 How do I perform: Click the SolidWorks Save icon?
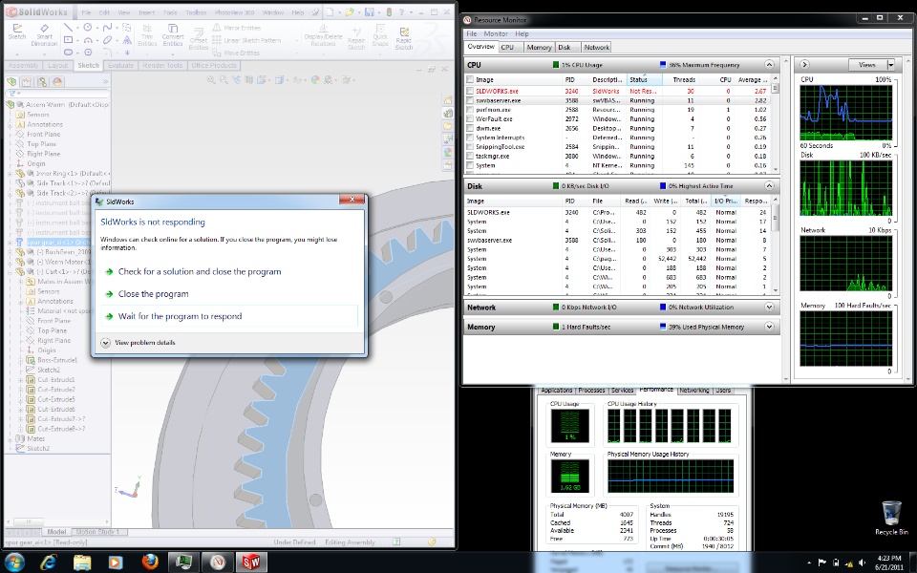pyautogui.click(x=370, y=11)
